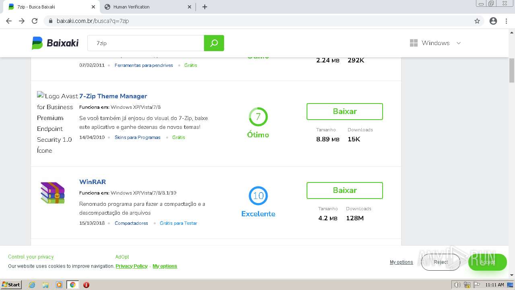Click the date 15/10/2018
515x290 pixels.
[92, 223]
